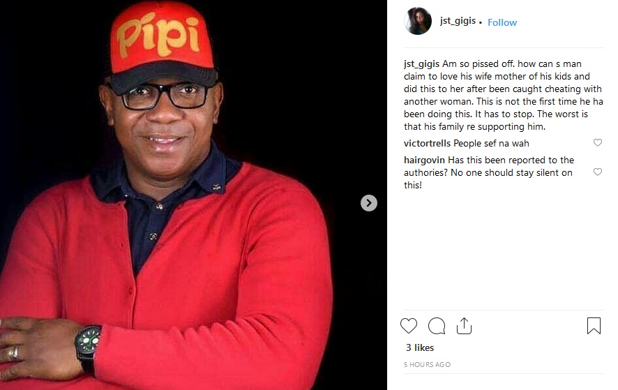The height and width of the screenshot is (390, 618).
Task: Like hairgovin's comment heart
Action: (598, 172)
